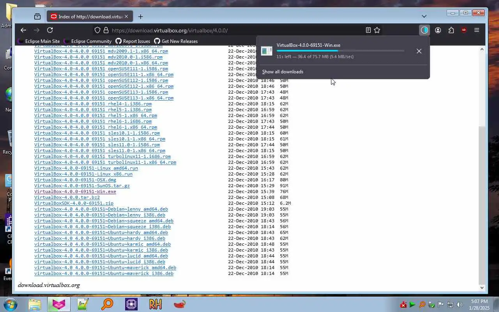Select the Index of download.virtualbox tab

pos(90,16)
